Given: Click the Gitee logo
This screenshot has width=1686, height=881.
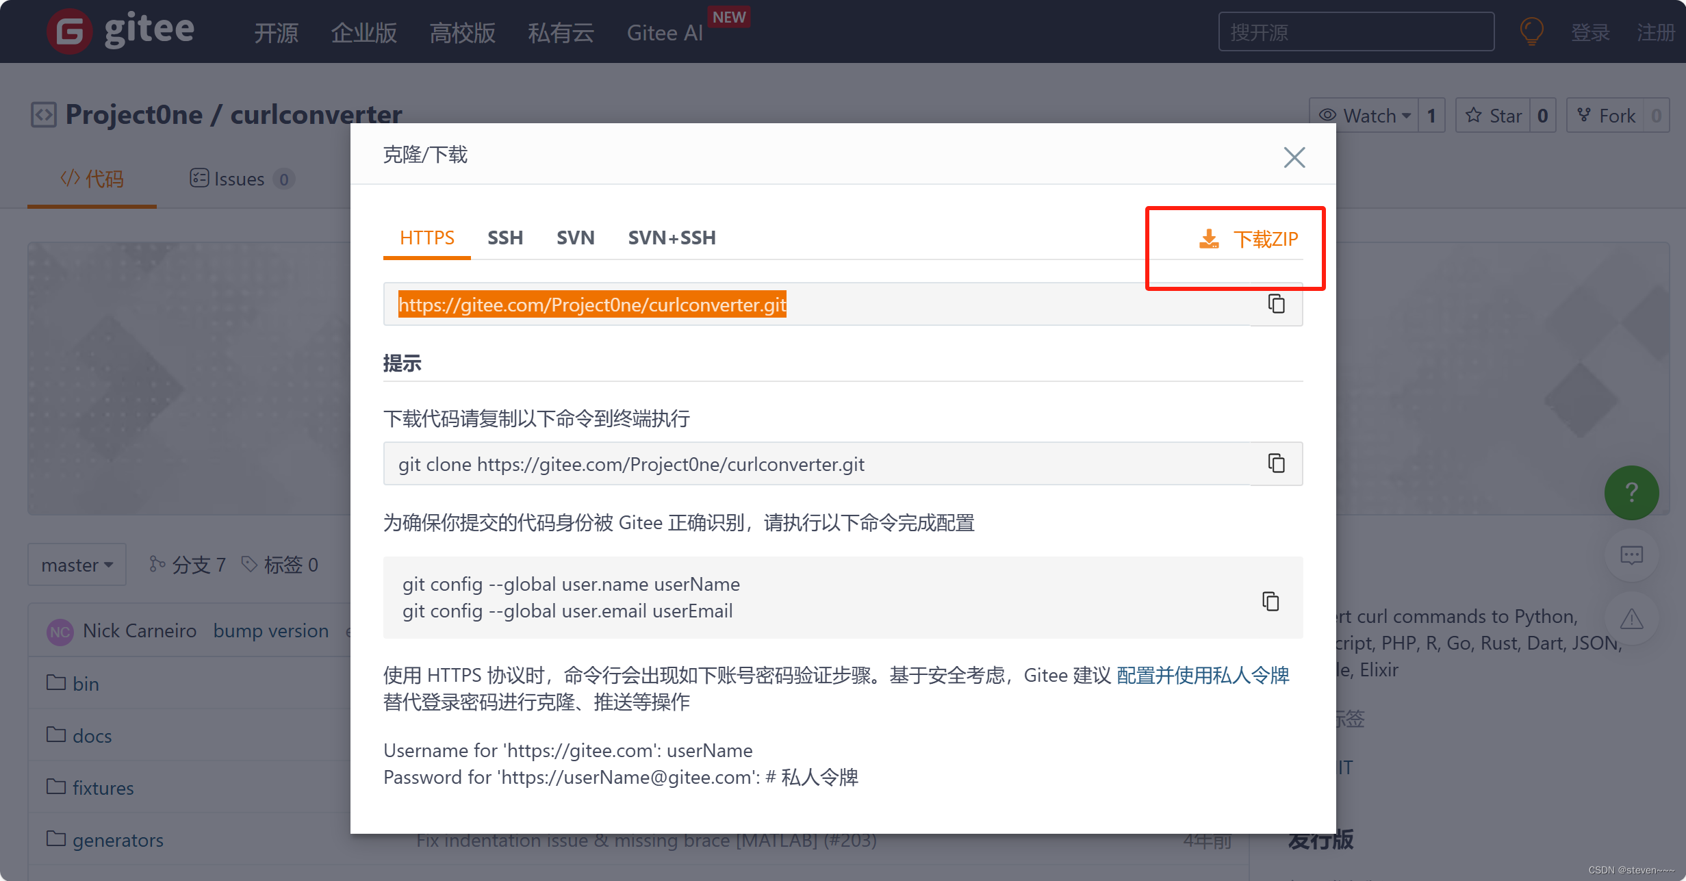Looking at the screenshot, I should pyautogui.click(x=69, y=31).
